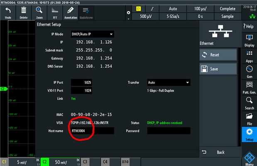The height and width of the screenshot is (166, 257).
Task: Click the Sample acquisition mode label
Action: tap(228, 16)
